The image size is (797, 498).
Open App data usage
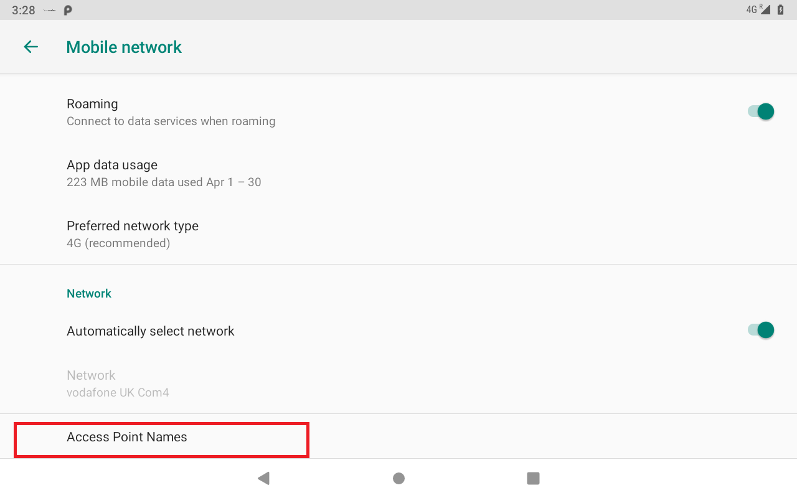[398, 173]
